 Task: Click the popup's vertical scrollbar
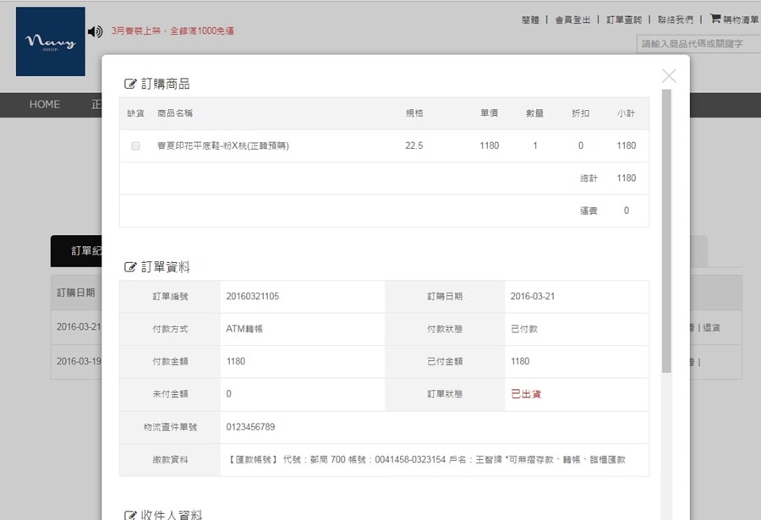(x=666, y=228)
